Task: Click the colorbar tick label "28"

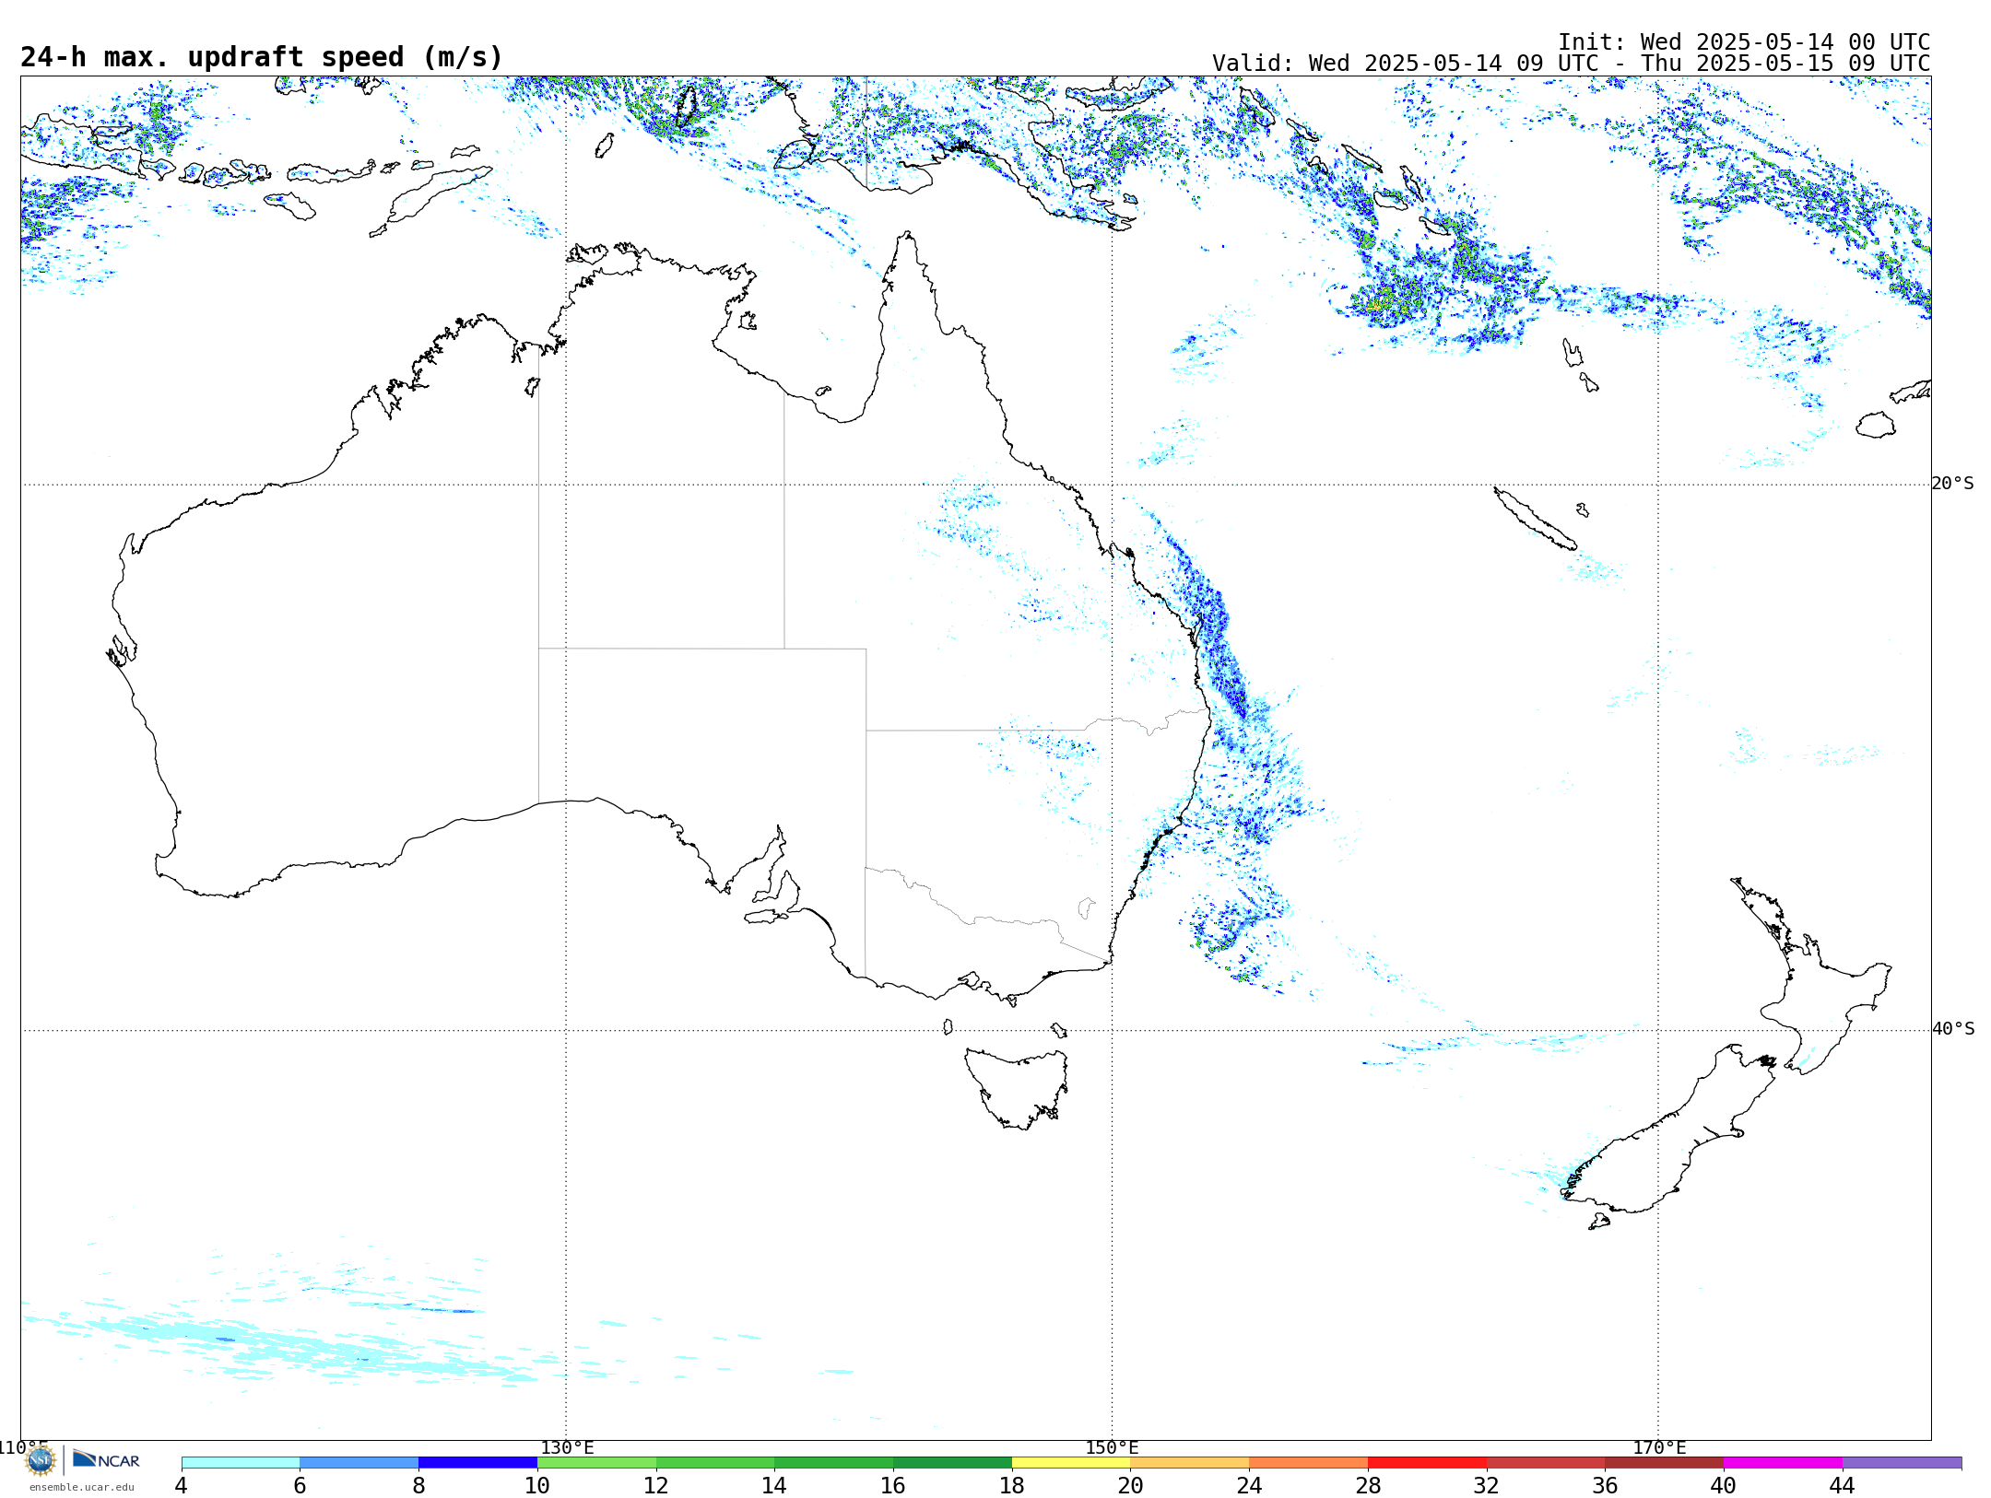Action: [1368, 1486]
